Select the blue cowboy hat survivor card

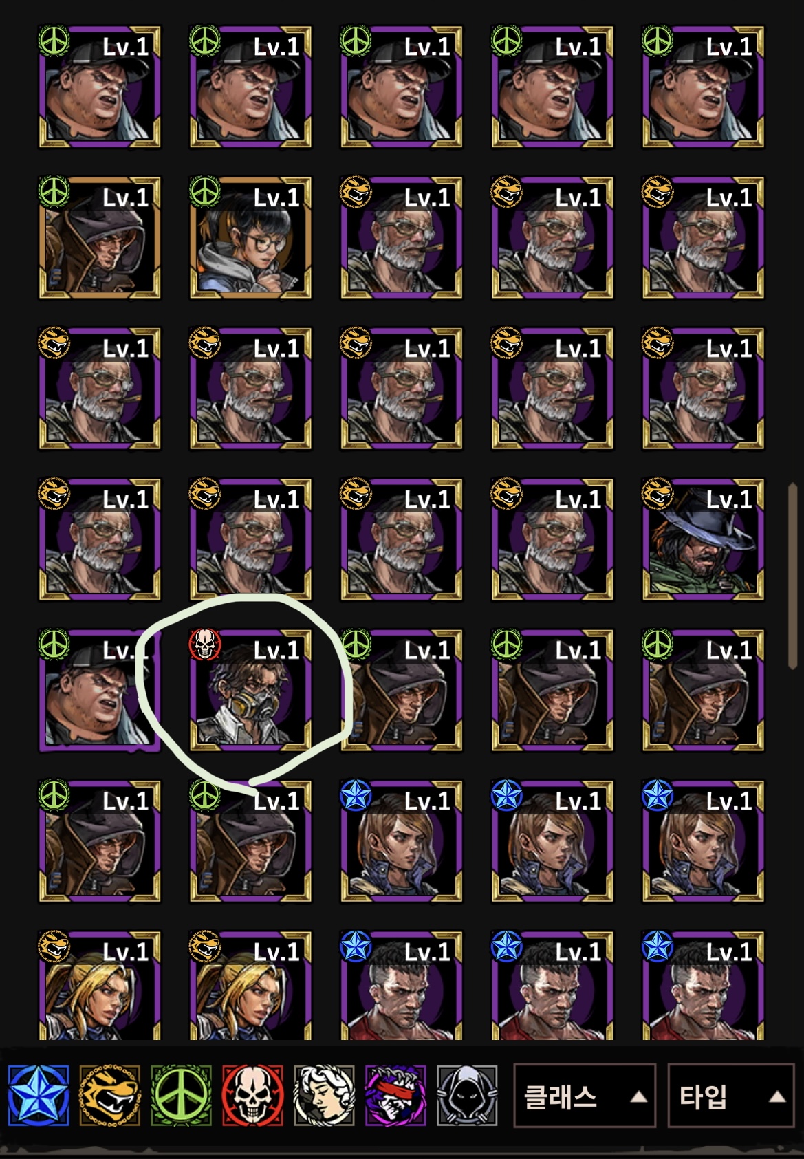tap(703, 539)
